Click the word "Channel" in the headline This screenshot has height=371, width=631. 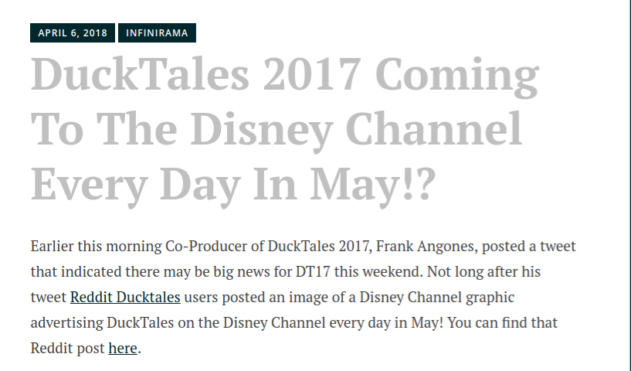pos(434,129)
